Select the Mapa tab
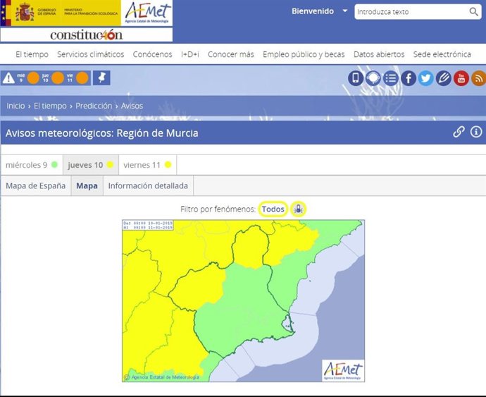 (x=87, y=185)
